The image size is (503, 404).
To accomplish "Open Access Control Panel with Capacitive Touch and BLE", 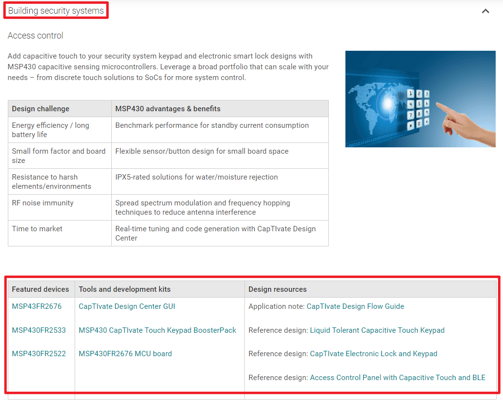I will point(398,378).
